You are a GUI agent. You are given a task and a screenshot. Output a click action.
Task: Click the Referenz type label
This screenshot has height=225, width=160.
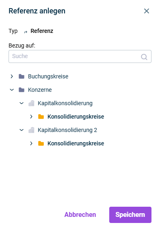pos(42,31)
